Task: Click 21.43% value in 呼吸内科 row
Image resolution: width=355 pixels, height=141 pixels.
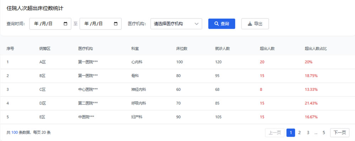Action: click(x=311, y=103)
